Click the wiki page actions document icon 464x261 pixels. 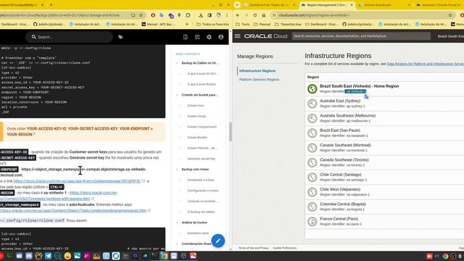pos(186,37)
